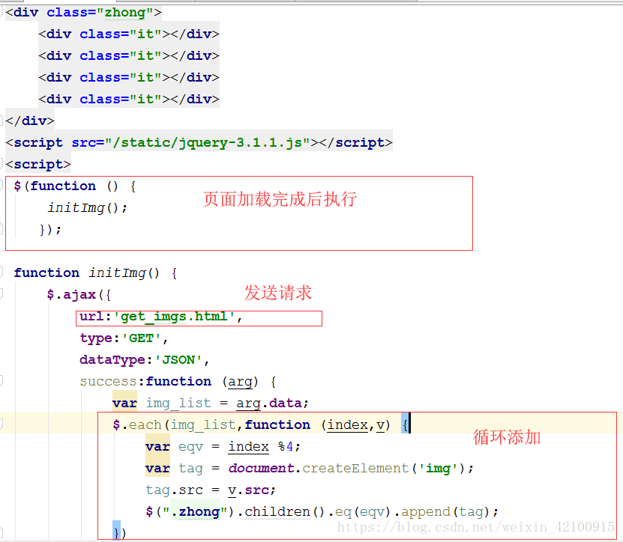Click the "eq(eqv)" method call
The image size is (623, 542).
tap(363, 512)
